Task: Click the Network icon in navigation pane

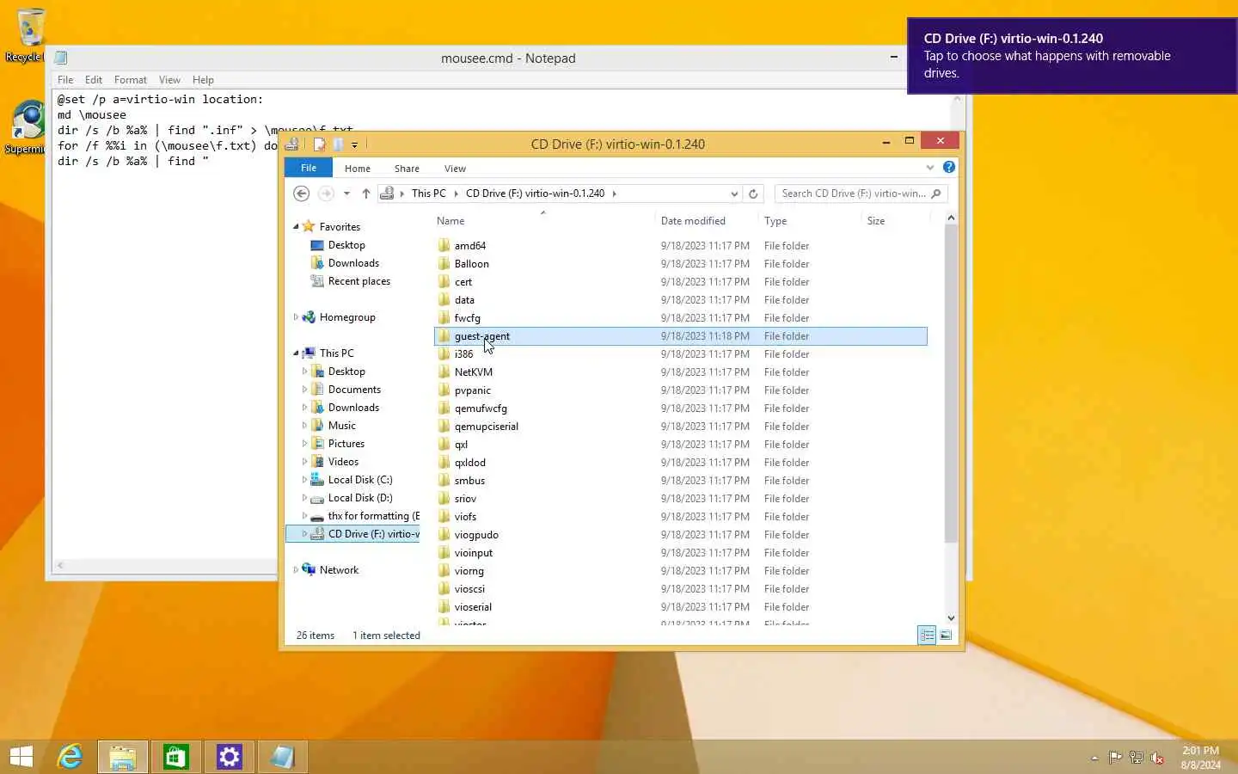Action: 309,569
